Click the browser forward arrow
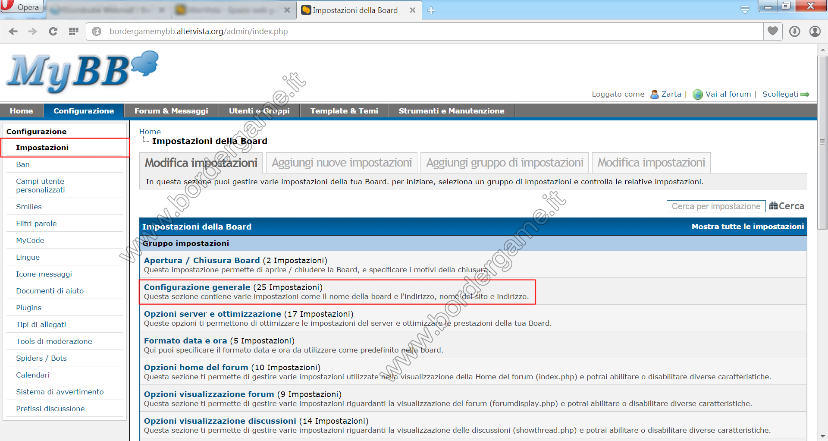Viewport: 828px width, 441px height. pos(33,31)
